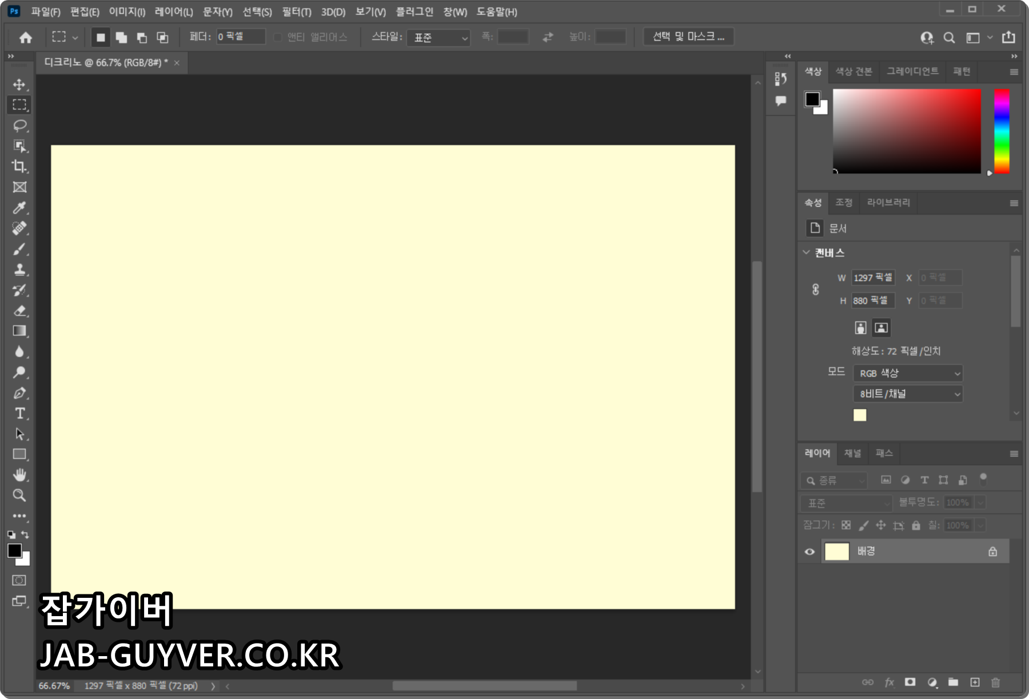
Task: Open the 필터(T) menu
Action: tap(297, 12)
